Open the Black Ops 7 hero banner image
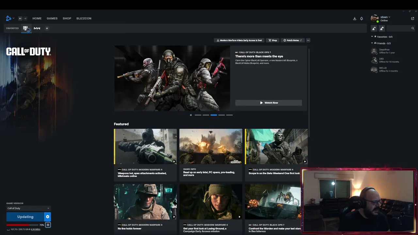Screen dimensions: 418x235 coord(172,78)
